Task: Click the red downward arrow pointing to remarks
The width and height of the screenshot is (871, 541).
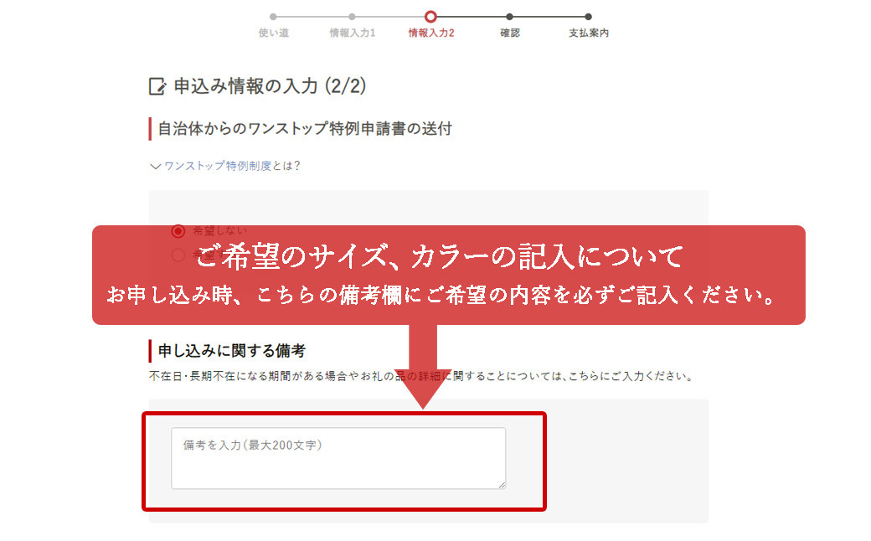Action: (423, 367)
